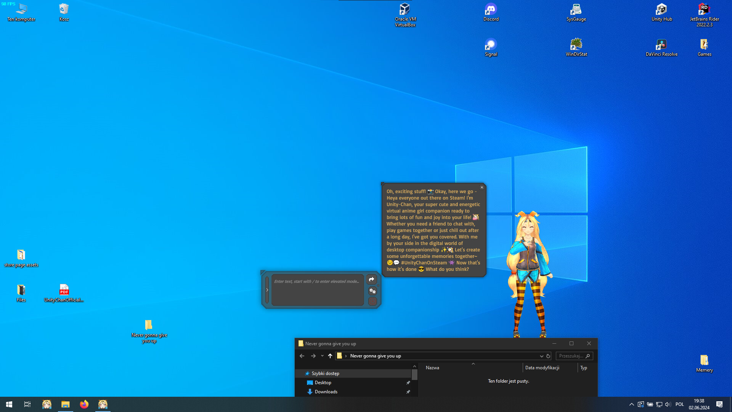Open volume control in system tray
The image size is (732, 412).
(668, 404)
